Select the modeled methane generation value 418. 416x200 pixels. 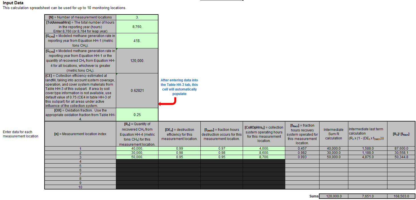pos(137,41)
